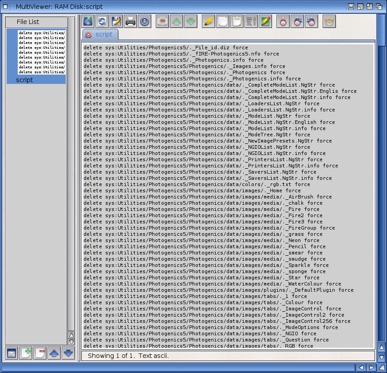Copy text with the blank pages icon
The height and width of the screenshot is (373, 387).
(x=223, y=21)
